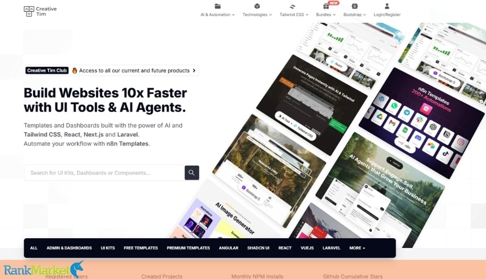Select the ALL category tab

(34, 248)
